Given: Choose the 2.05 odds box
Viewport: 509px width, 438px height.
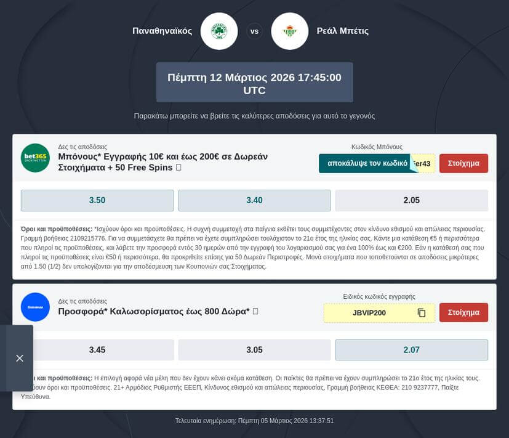Looking at the screenshot, I should tap(411, 200).
